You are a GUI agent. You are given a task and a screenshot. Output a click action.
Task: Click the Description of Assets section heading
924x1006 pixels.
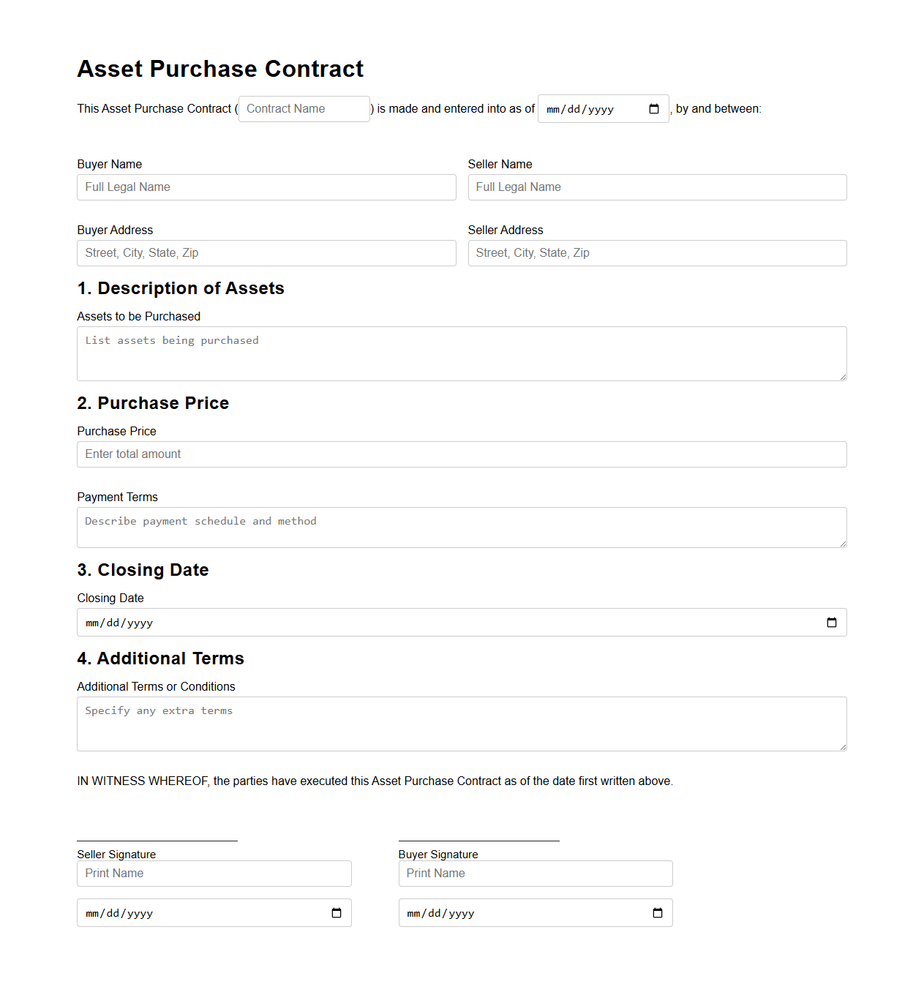coord(181,288)
